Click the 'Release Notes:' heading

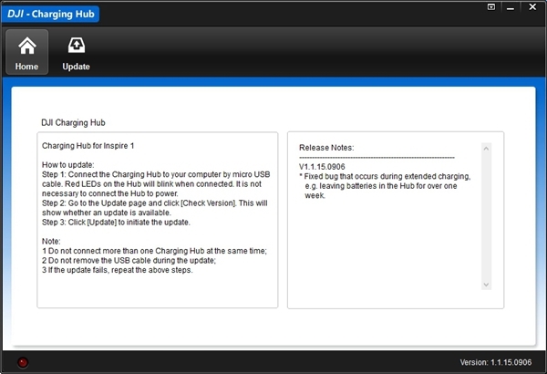[x=326, y=148]
